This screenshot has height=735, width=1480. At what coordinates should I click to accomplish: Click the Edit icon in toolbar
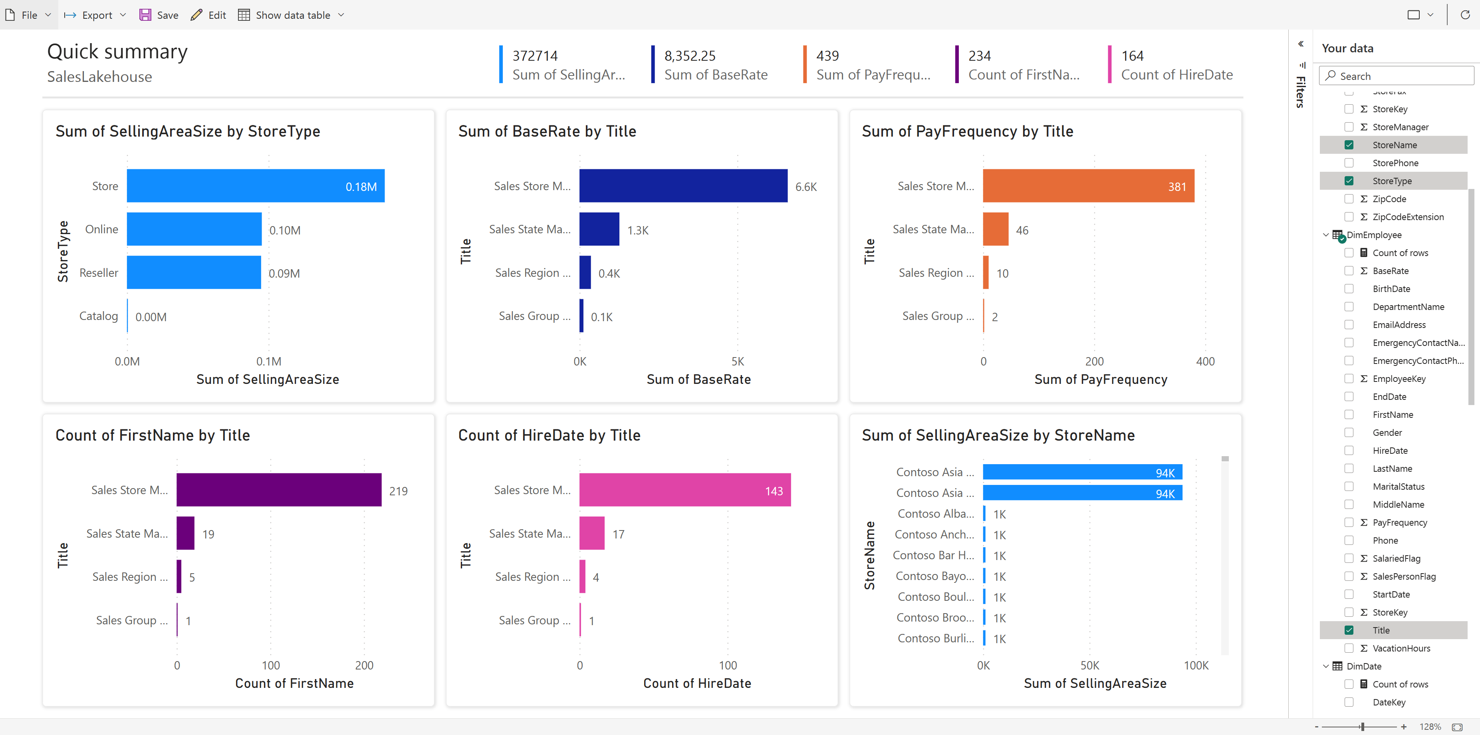point(197,14)
